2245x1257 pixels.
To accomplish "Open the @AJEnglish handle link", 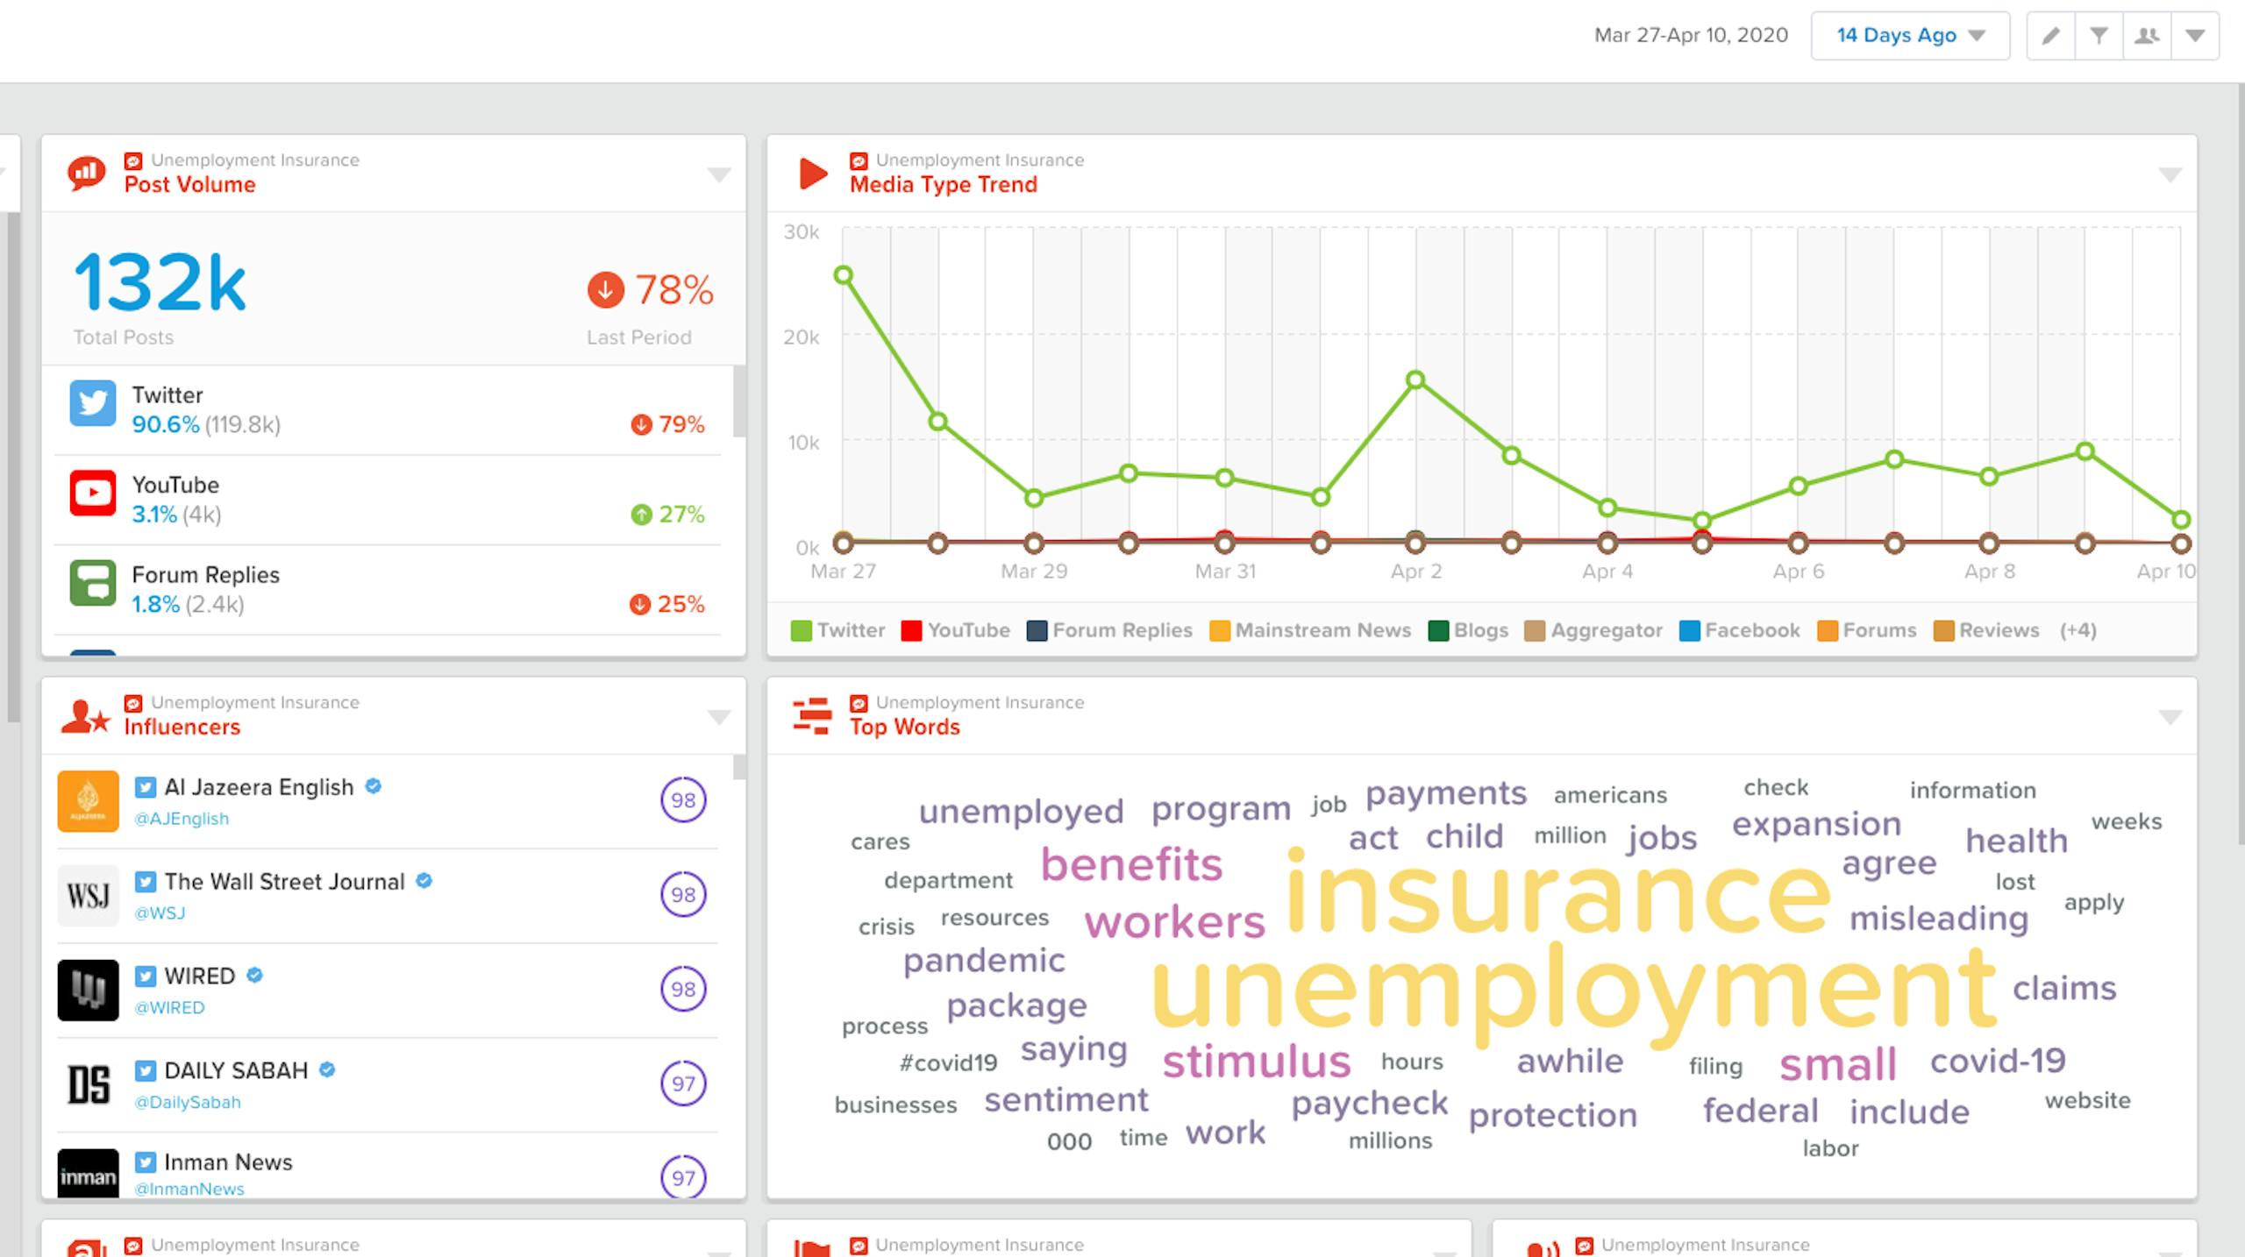I will click(182, 819).
